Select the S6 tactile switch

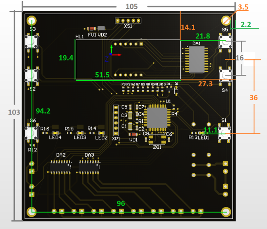coord(32,133)
